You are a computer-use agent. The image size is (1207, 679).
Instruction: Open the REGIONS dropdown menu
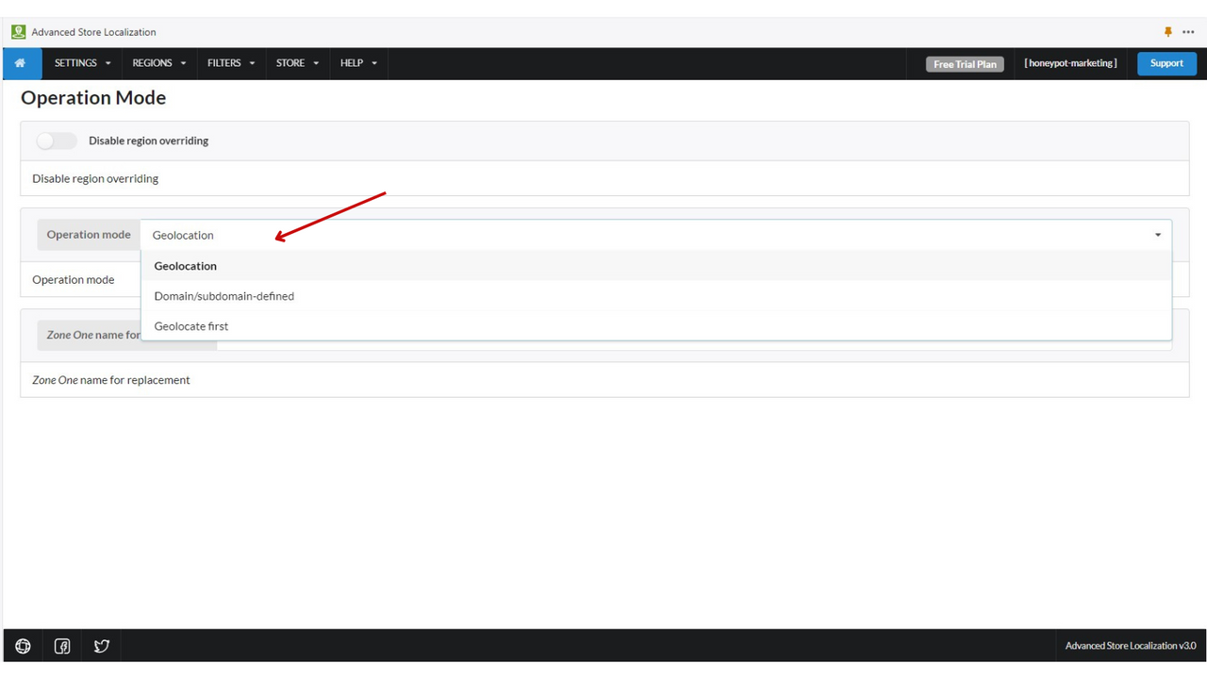[158, 63]
